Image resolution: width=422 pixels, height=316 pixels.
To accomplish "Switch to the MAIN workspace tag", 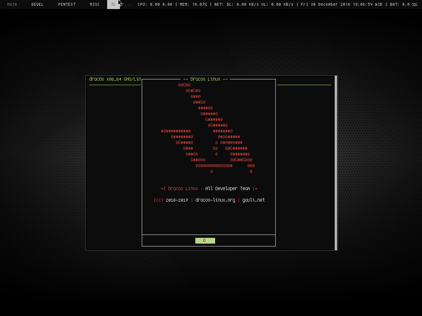I will 12,5.
